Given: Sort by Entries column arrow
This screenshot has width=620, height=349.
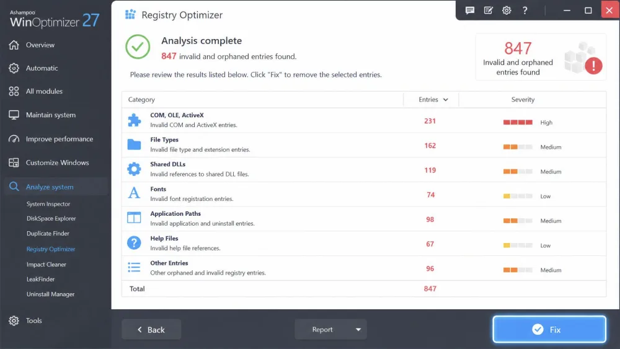Looking at the screenshot, I should point(446,100).
